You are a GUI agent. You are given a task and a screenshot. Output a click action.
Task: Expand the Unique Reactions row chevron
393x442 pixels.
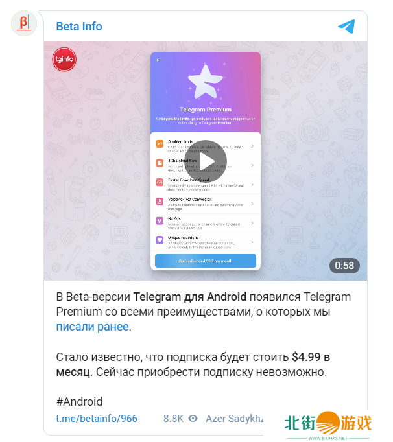click(x=252, y=242)
